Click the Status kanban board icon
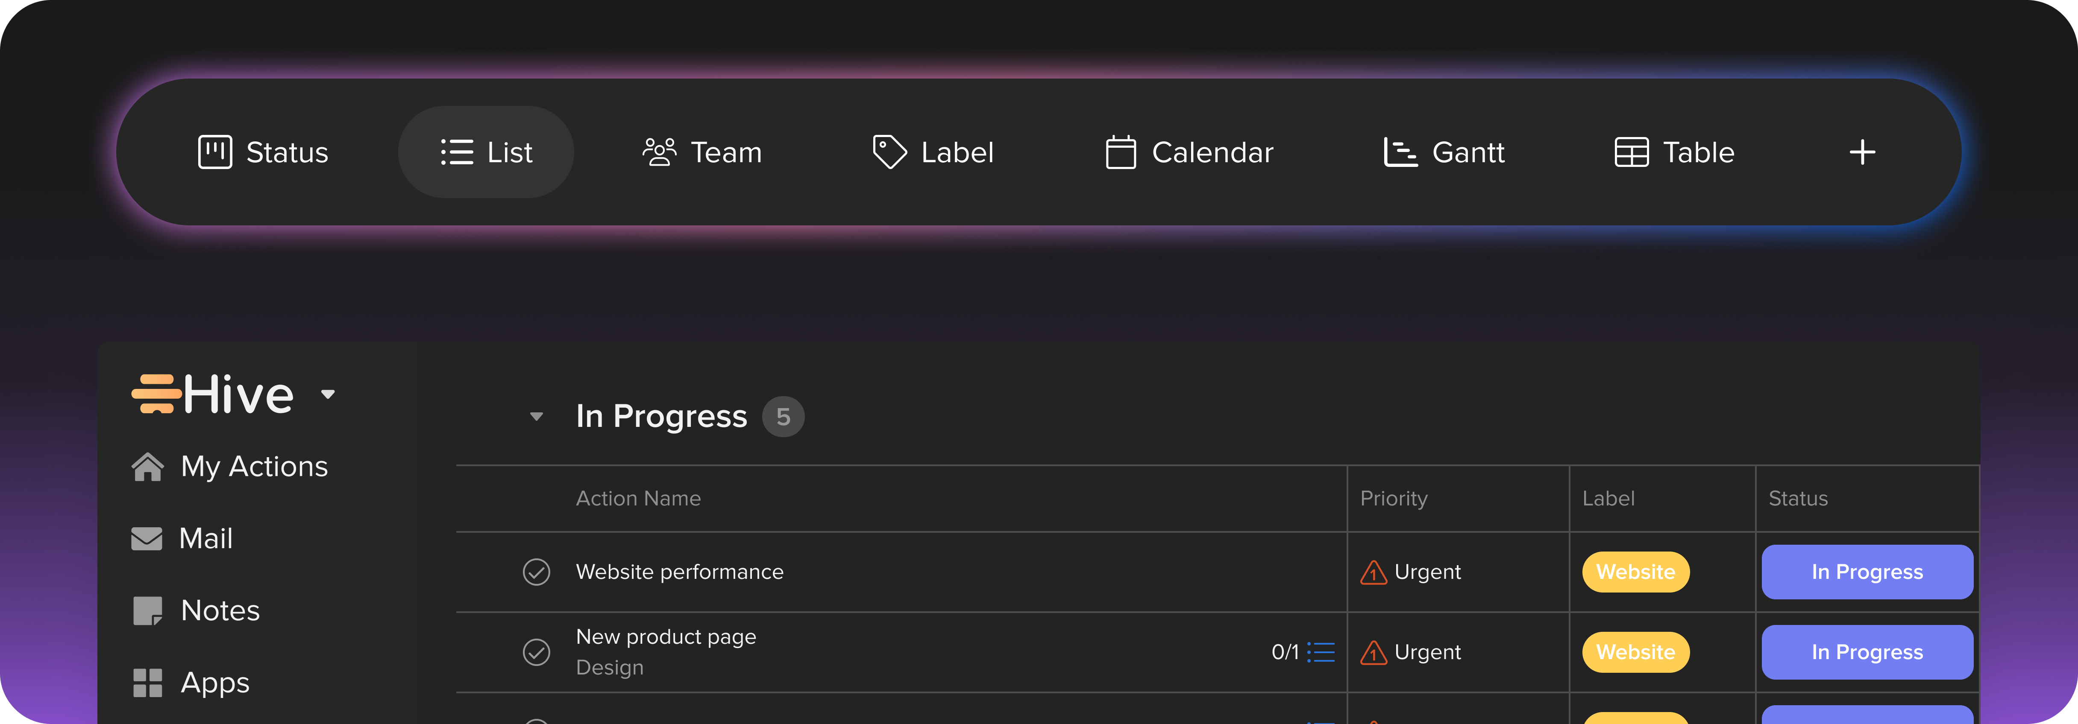This screenshot has width=2078, height=724. 214,152
